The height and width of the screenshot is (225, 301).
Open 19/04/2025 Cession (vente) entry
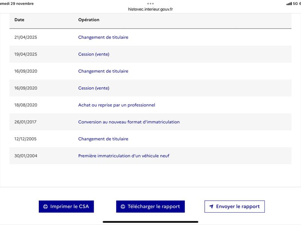tap(94, 54)
